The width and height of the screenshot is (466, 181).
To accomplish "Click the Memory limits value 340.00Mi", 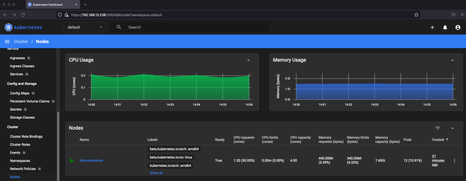I will point(354,161).
